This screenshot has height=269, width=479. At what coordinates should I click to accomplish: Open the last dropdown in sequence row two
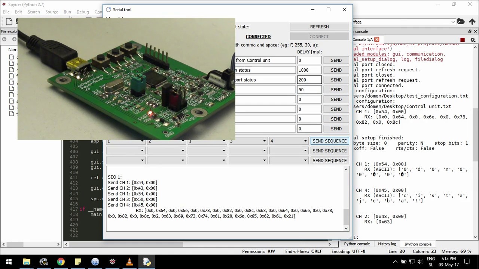click(x=289, y=151)
